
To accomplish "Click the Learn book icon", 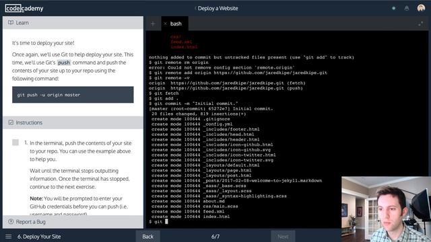I will pos(11,22).
